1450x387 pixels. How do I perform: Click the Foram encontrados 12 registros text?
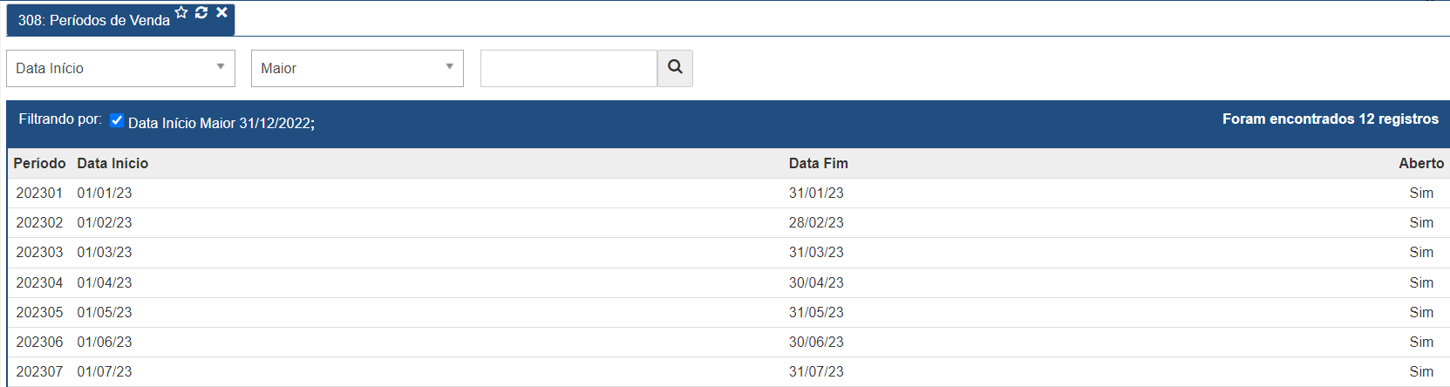click(x=1331, y=119)
